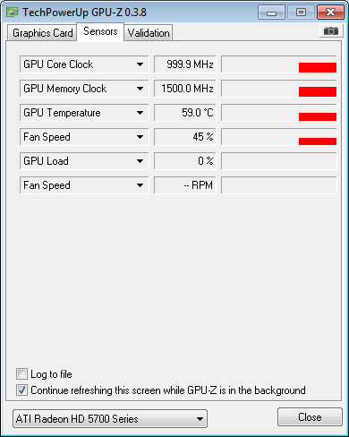The image size is (349, 437).
Task: Open the GPU Load sensor dropdown
Action: pos(84,161)
